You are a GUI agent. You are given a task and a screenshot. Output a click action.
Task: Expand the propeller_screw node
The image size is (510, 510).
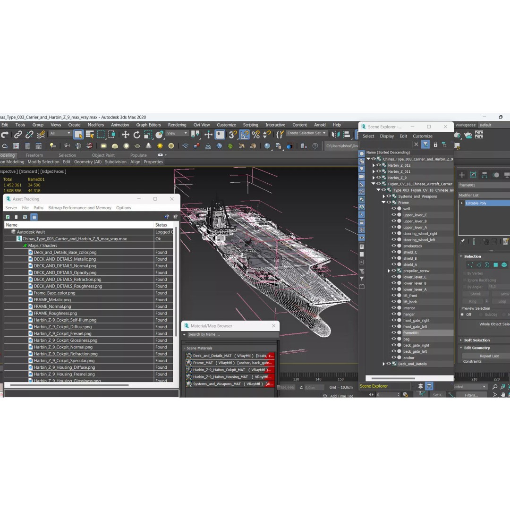pyautogui.click(x=389, y=271)
